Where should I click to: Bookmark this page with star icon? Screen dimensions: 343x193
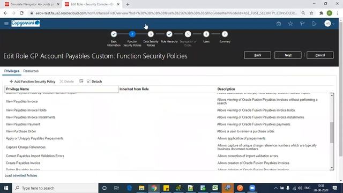click(x=311, y=13)
